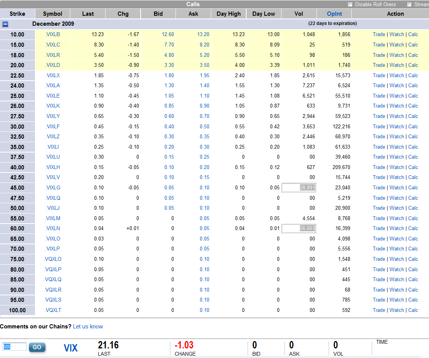Select the 20.00 strike cell
The height and width of the screenshot is (358, 429).
pyautogui.click(x=17, y=65)
